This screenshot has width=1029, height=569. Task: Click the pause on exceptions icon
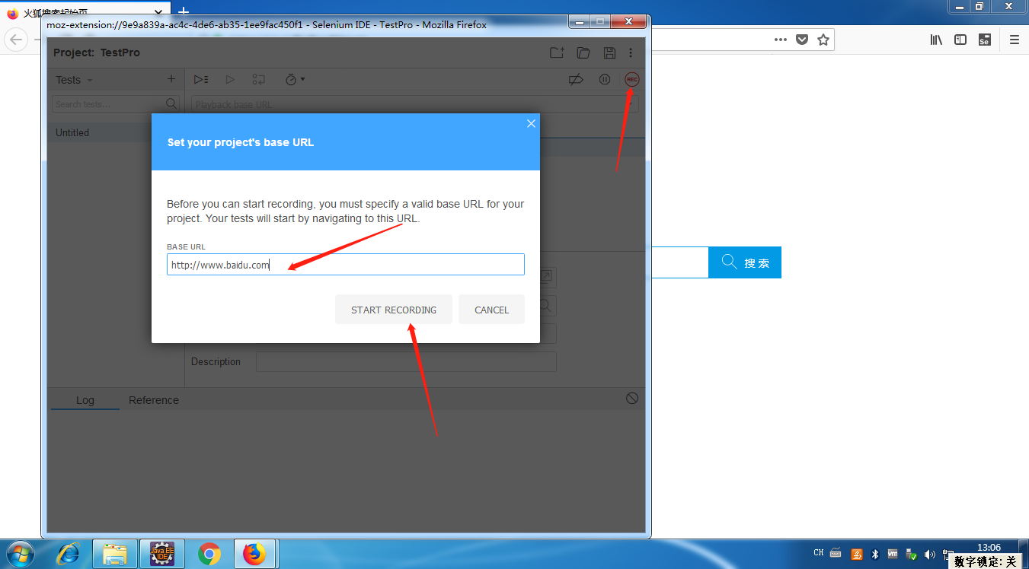click(605, 79)
